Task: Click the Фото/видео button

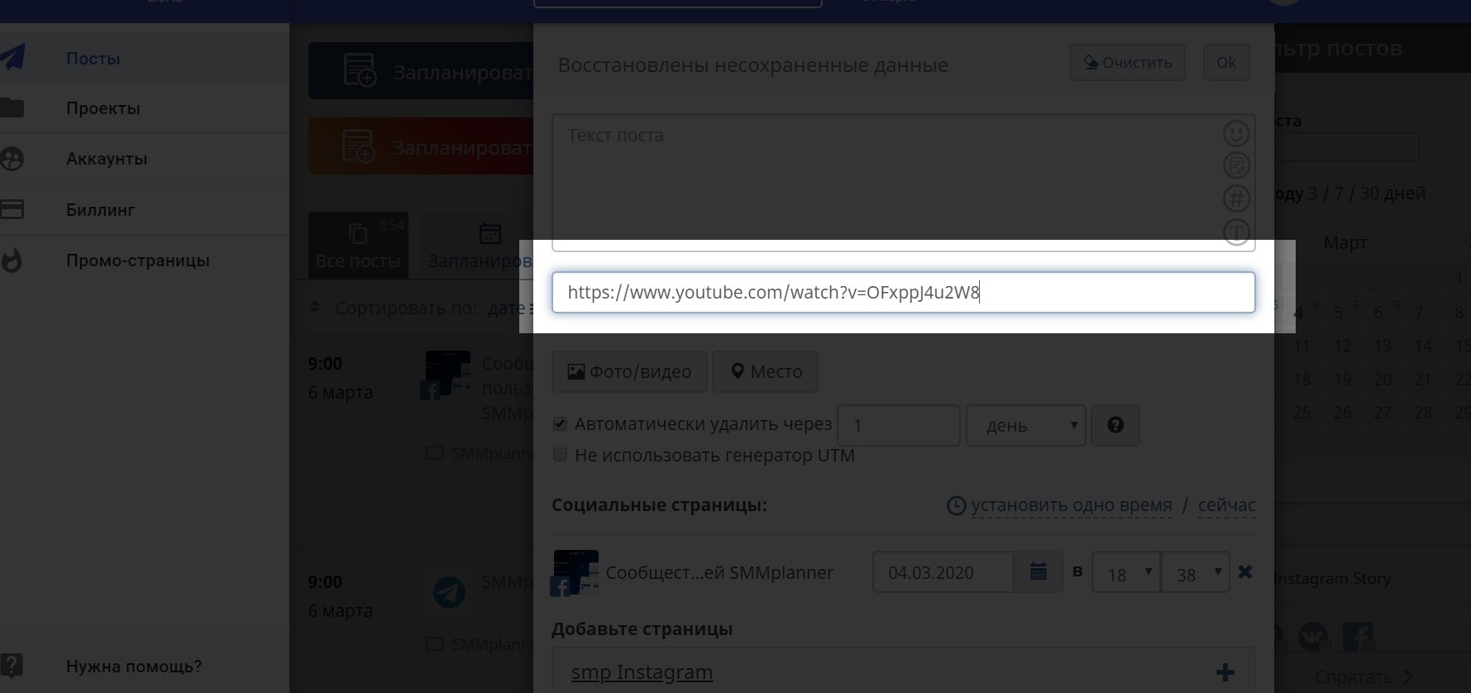Action: click(x=629, y=371)
